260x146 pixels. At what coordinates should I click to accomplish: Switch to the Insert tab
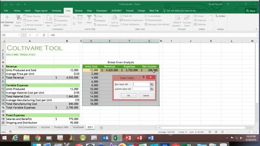(28, 11)
